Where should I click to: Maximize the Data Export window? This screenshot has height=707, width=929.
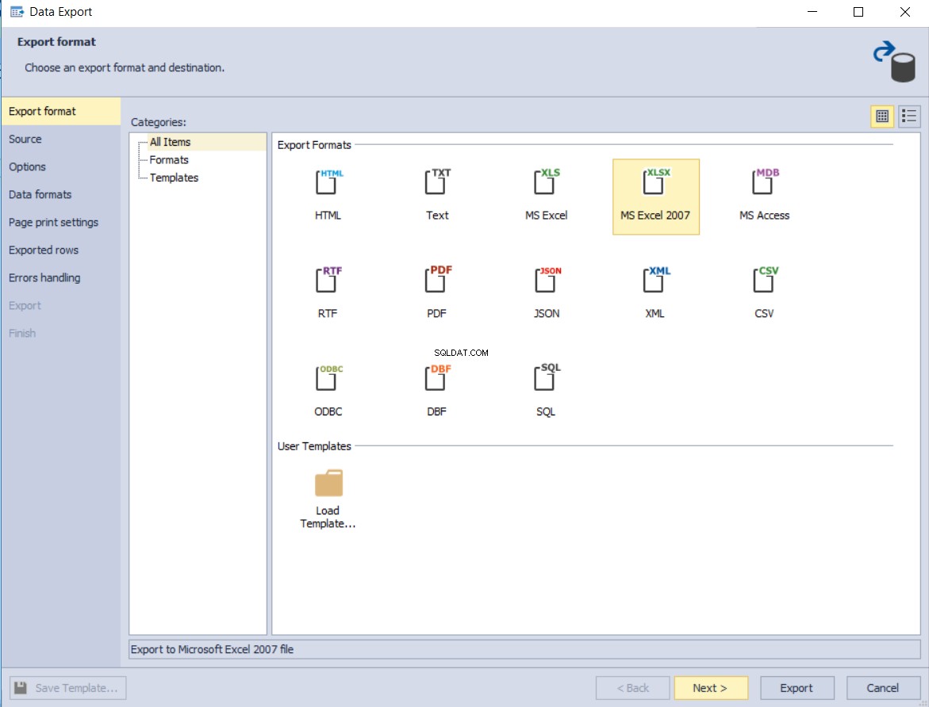858,12
